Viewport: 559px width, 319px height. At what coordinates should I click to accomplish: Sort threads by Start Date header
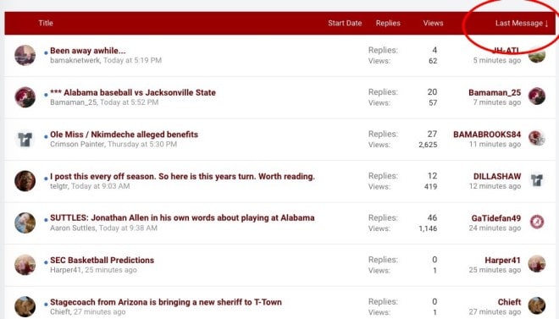345,23
